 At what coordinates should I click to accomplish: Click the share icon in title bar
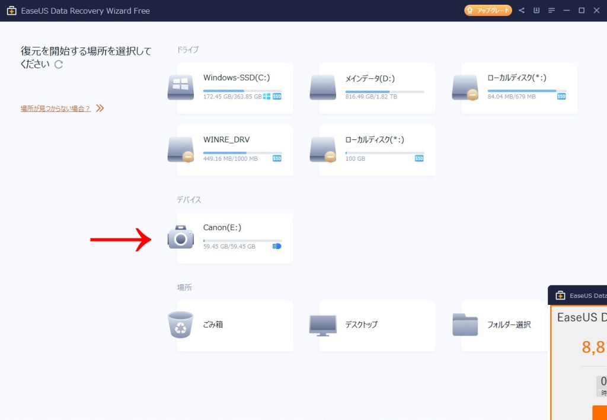coord(522,11)
